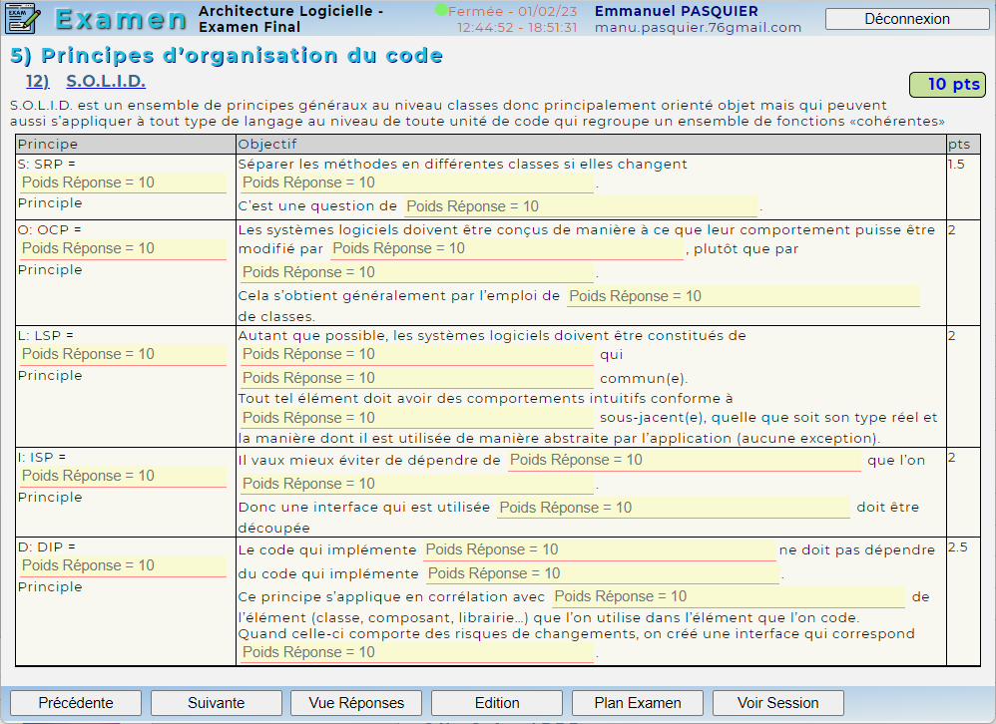Click field after "Donc une interface qui est utilisée"
Image resolution: width=996 pixels, height=724 pixels.
click(673, 508)
